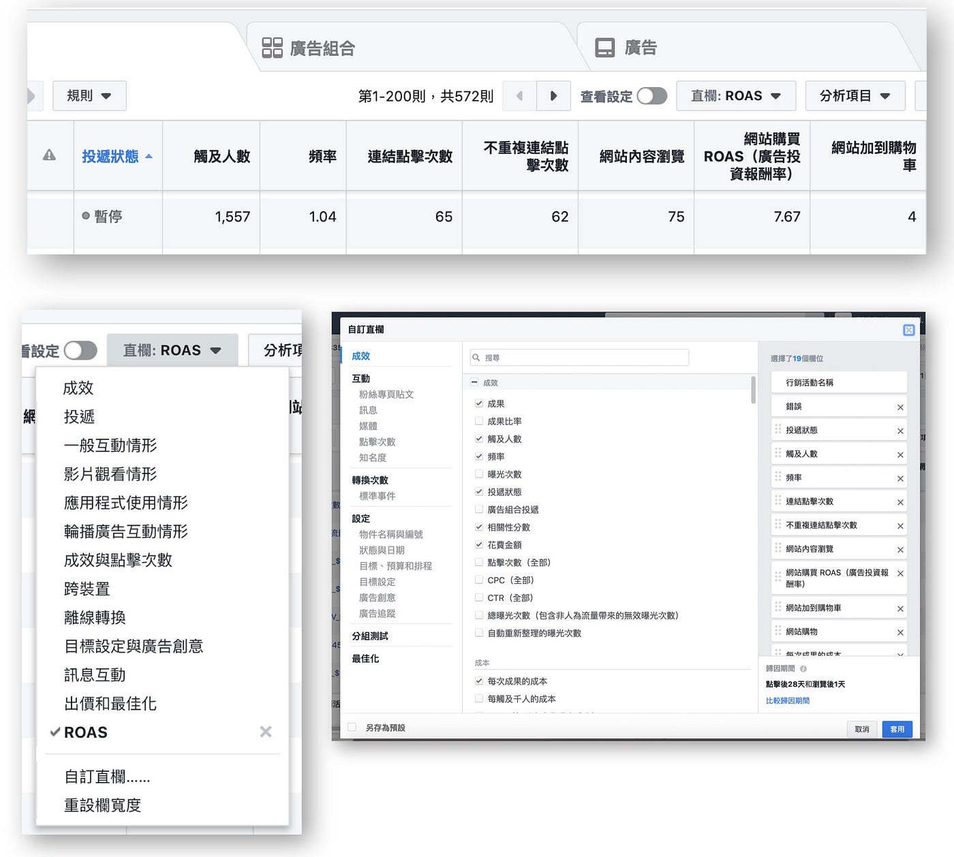954x857 pixels.
Task: Remove the 頻率 column using its X icon
Action: (x=901, y=477)
